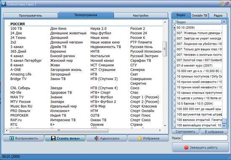Open the Страна channel link
The image size is (231, 160).
136,124
